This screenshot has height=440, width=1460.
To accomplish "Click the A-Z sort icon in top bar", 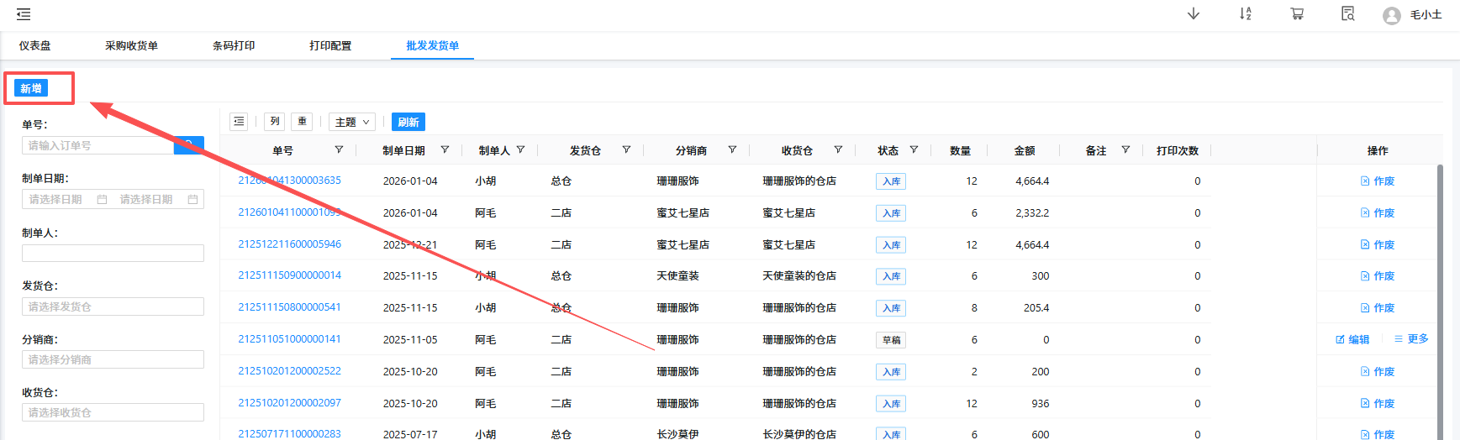I will 1246,13.
